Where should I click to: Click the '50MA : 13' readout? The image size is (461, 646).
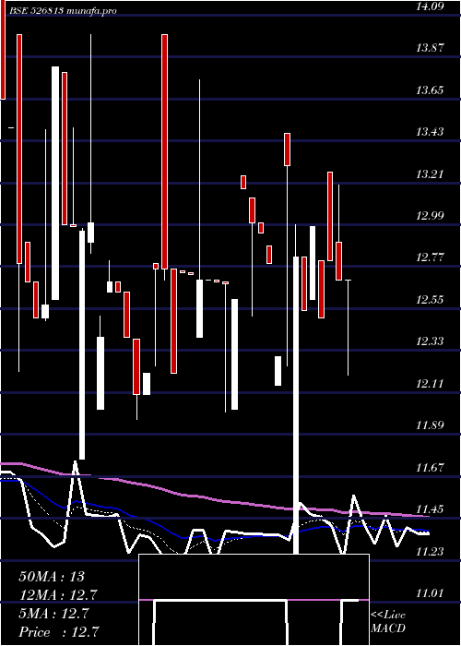(x=52, y=577)
